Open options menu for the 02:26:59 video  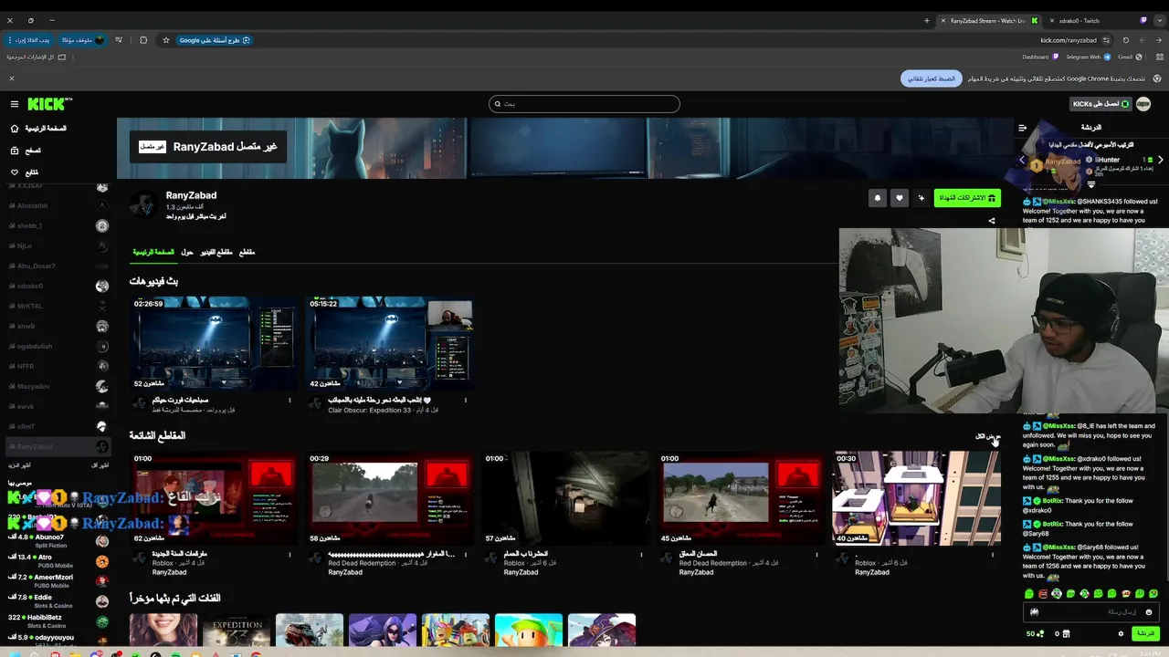[x=290, y=400]
